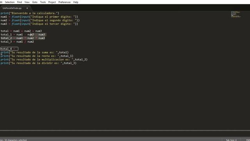Open the Tools menu
Image resolution: width=250 pixels, height=141 pixels.
pos(43,2)
